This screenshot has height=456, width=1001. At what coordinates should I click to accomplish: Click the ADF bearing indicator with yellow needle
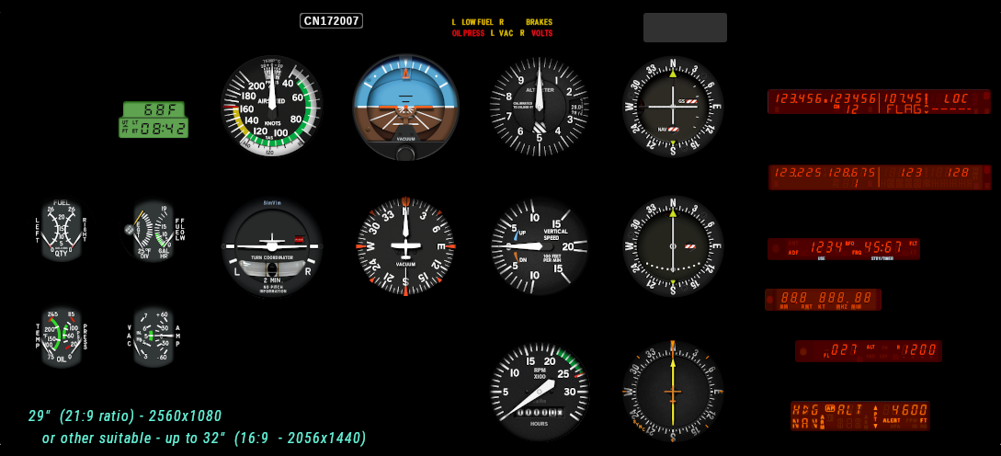pos(673,391)
